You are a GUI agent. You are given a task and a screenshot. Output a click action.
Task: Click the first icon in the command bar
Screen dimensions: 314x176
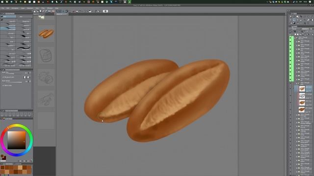[x=35, y=11]
